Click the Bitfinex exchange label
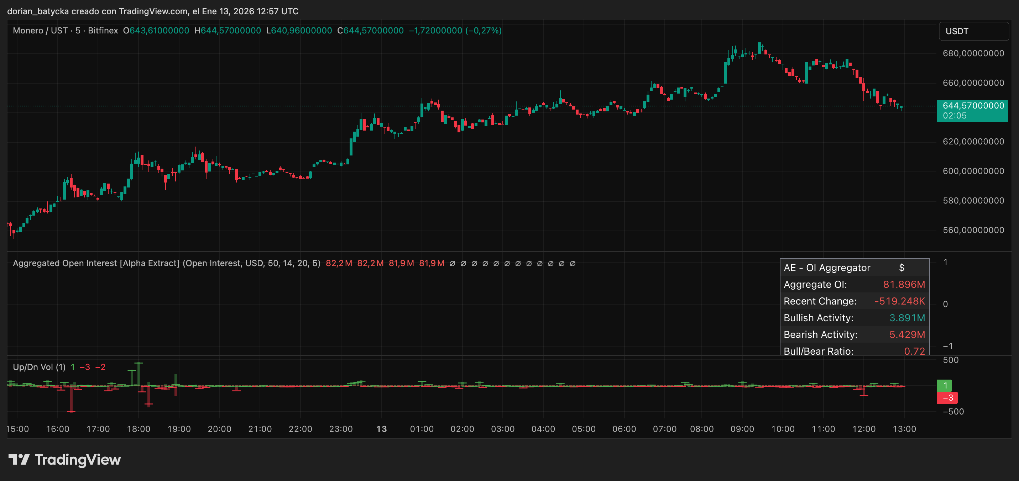 tap(102, 31)
